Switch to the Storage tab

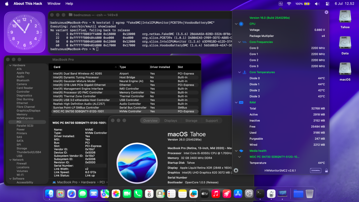pyautogui.click(x=191, y=121)
